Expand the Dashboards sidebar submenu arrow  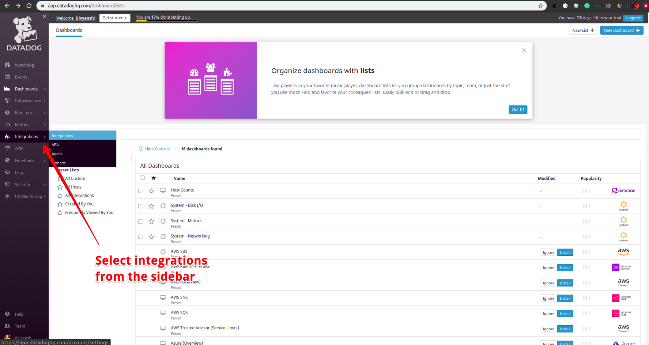point(45,89)
